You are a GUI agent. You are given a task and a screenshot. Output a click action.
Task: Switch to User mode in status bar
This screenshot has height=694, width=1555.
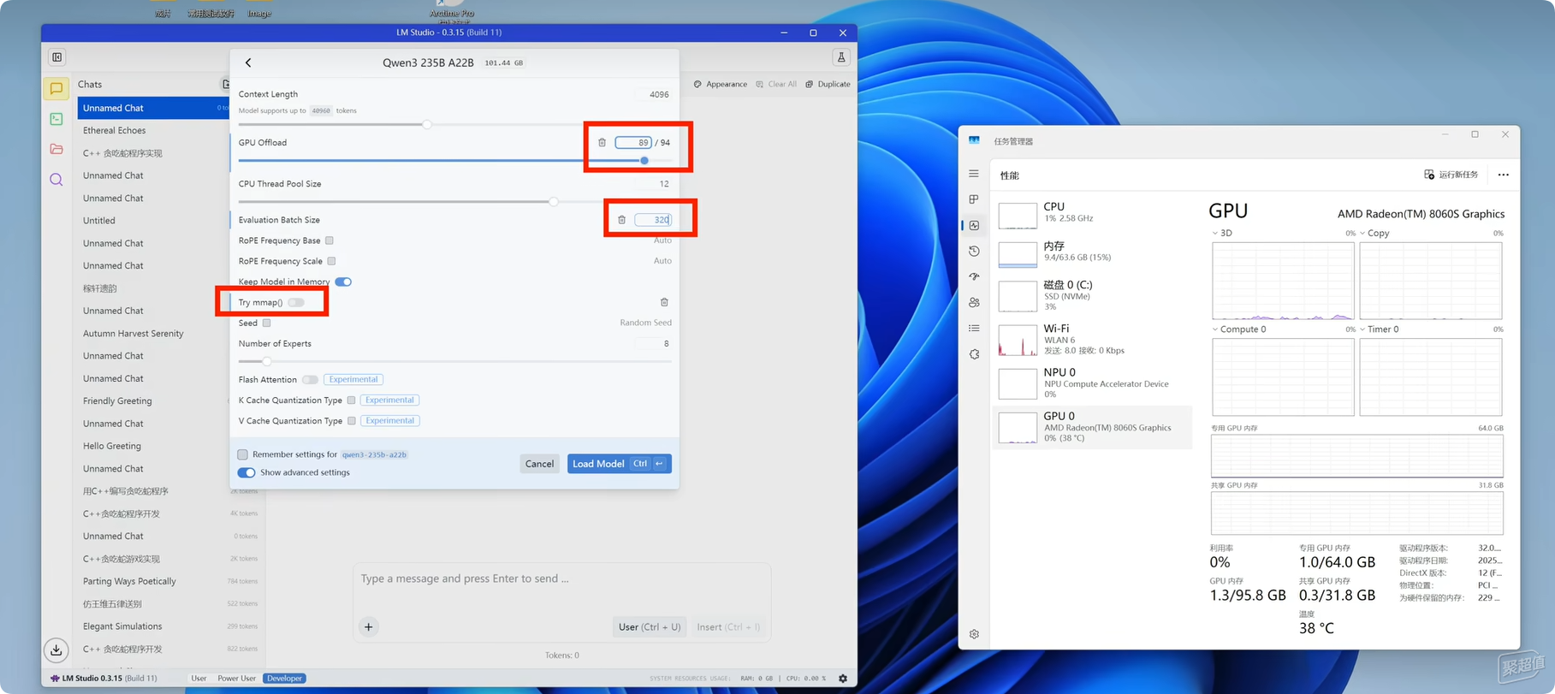[x=199, y=679]
